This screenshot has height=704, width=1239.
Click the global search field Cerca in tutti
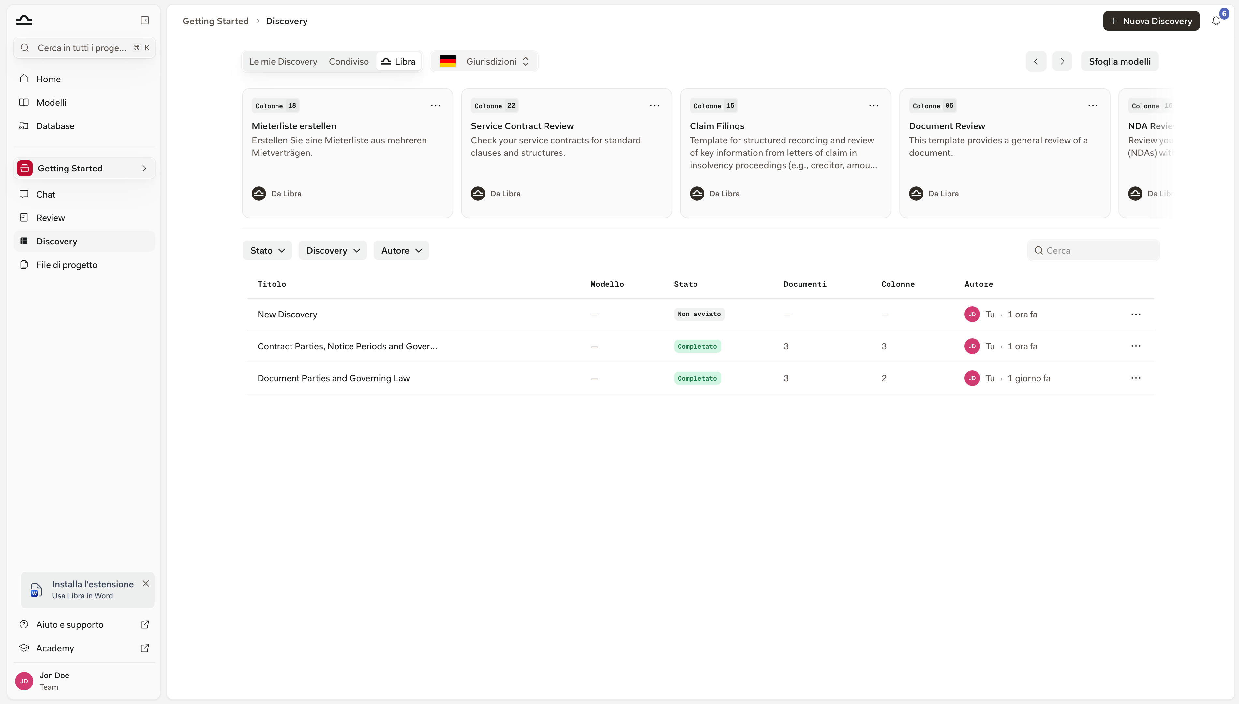point(84,47)
